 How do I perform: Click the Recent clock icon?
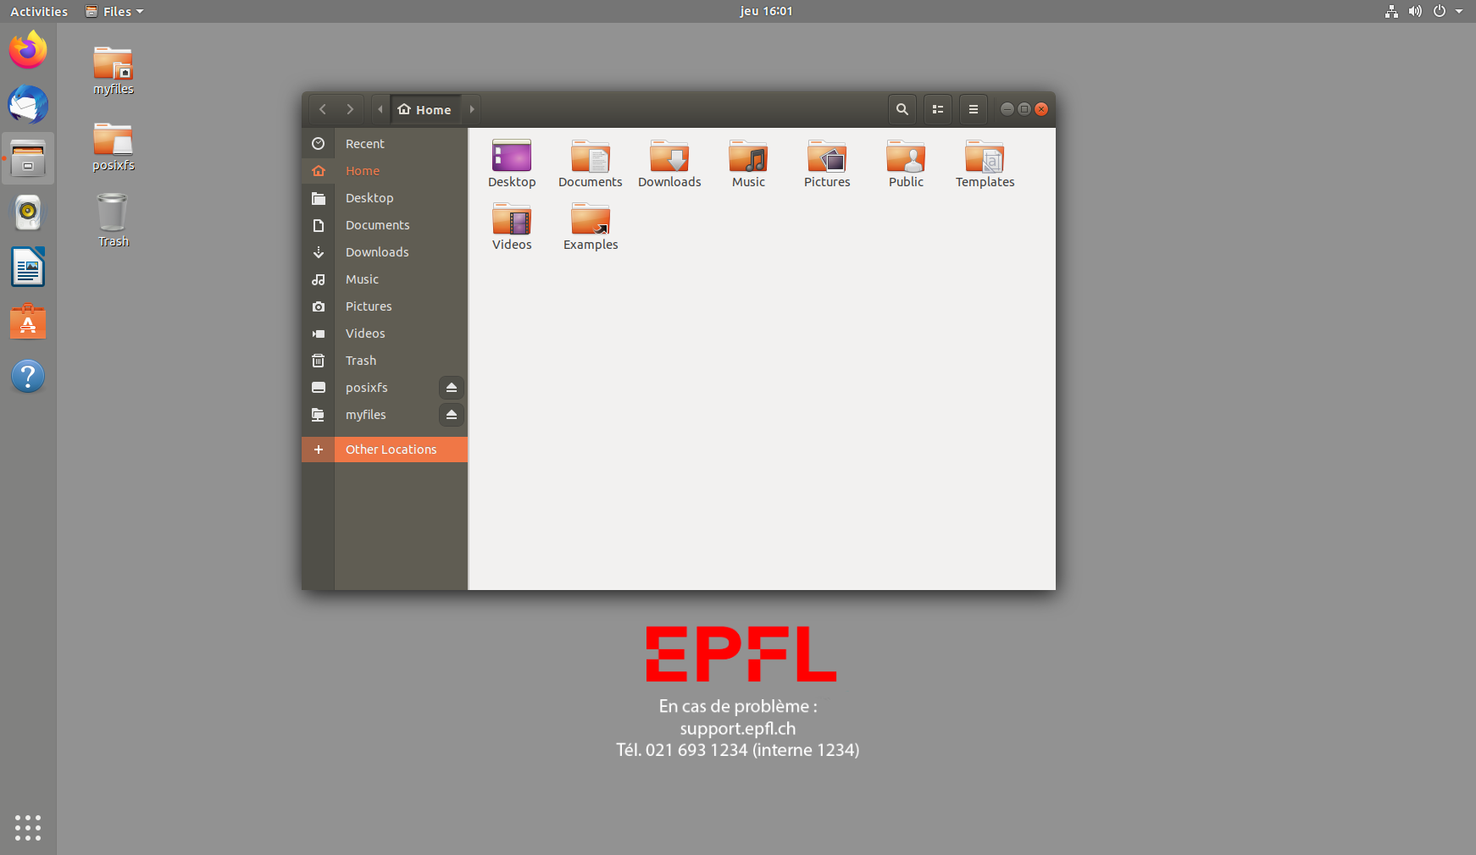319,144
